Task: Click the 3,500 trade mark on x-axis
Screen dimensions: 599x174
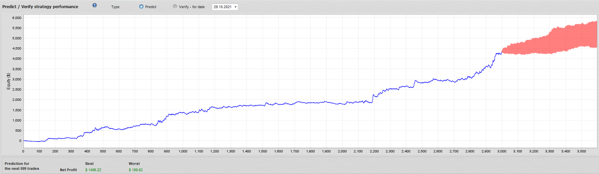Action: 581,151
